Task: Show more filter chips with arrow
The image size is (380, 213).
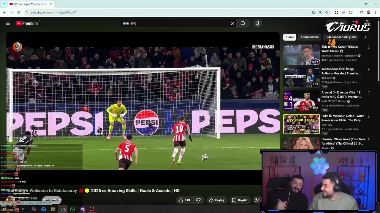Action: pyautogui.click(x=365, y=37)
